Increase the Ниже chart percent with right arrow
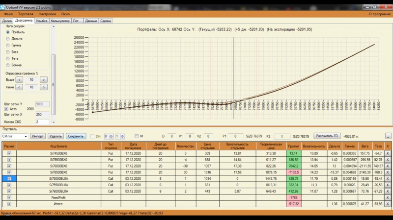The width and height of the screenshot is (393, 220). (44, 87)
